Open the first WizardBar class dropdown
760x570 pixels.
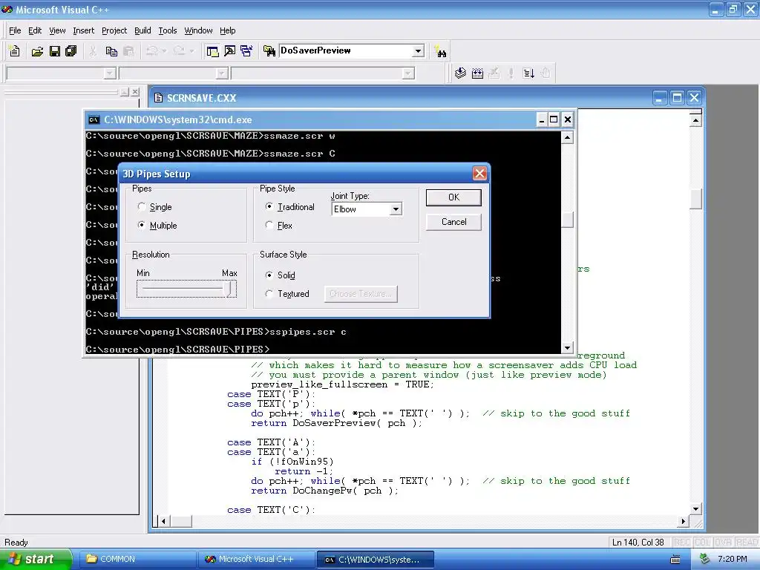(x=110, y=73)
